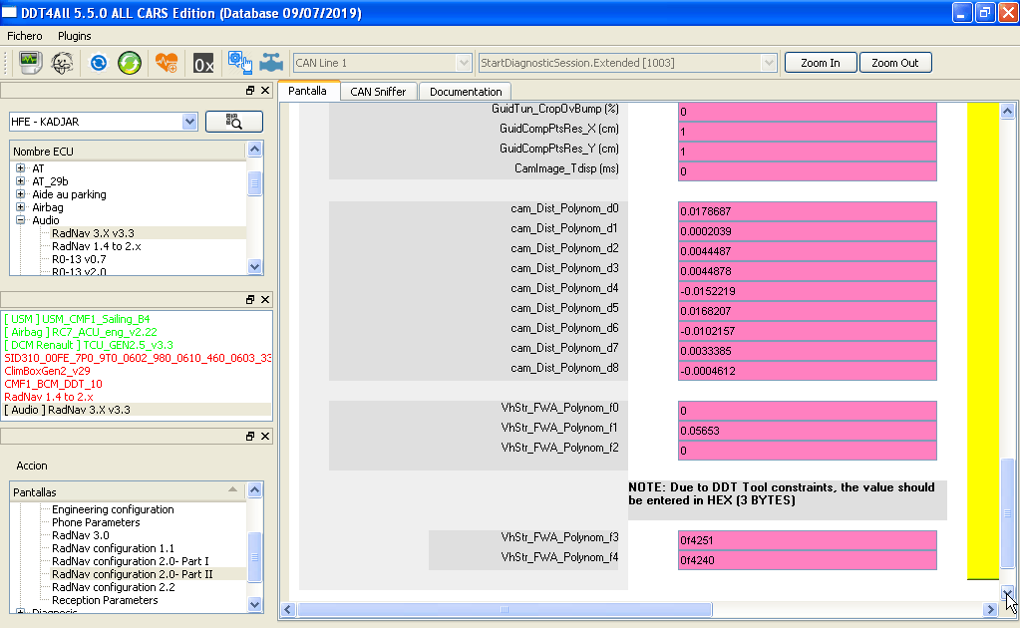Expand the Airbag ECU tree node

[x=21, y=207]
